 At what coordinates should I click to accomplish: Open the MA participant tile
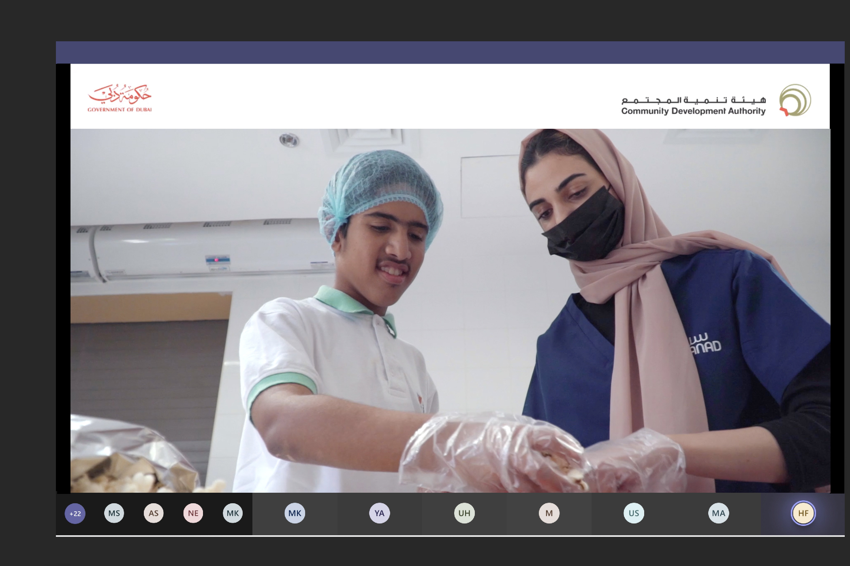(718, 513)
